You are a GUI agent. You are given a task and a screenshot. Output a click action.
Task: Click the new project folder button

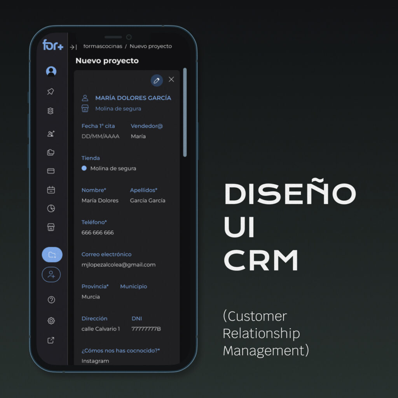point(52,255)
